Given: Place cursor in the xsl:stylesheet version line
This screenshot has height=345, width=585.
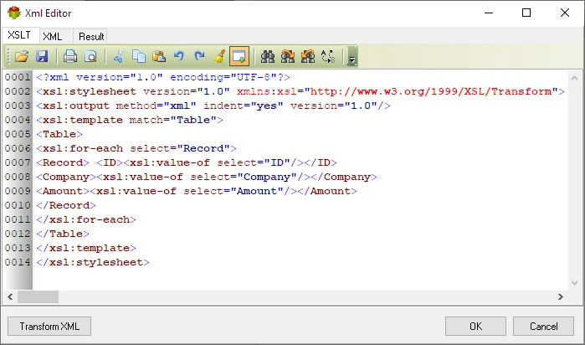Looking at the screenshot, I should pyautogui.click(x=300, y=91).
